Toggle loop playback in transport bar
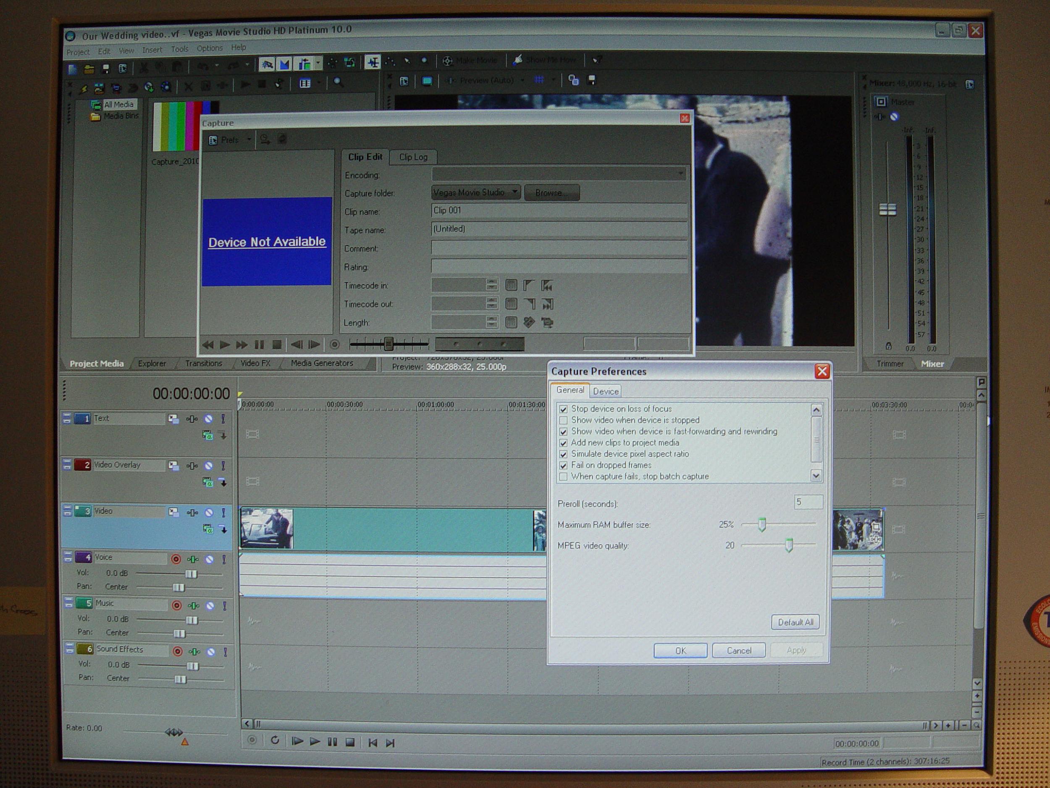1050x788 pixels. click(x=274, y=740)
